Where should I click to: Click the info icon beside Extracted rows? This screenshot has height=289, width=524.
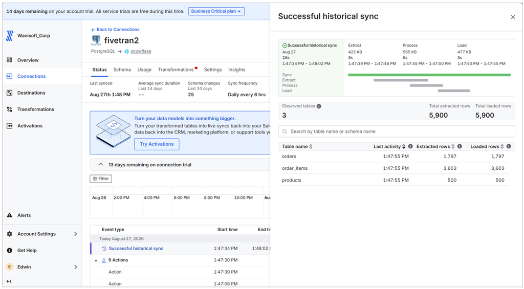click(x=460, y=146)
